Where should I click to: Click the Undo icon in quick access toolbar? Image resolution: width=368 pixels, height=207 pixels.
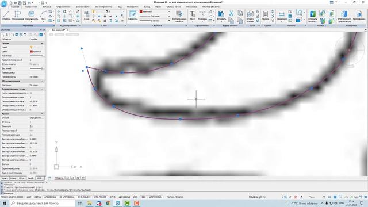point(29,3)
